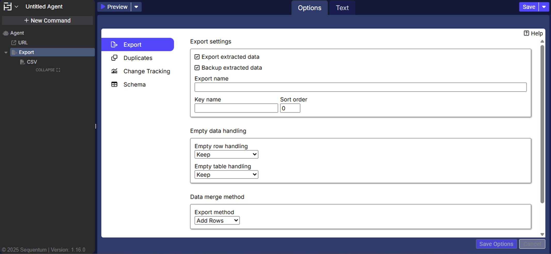Uncheck the Export extracted data checkbox

point(197,57)
